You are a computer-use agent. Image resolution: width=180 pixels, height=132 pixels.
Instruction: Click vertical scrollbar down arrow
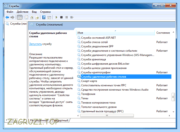point(173,112)
